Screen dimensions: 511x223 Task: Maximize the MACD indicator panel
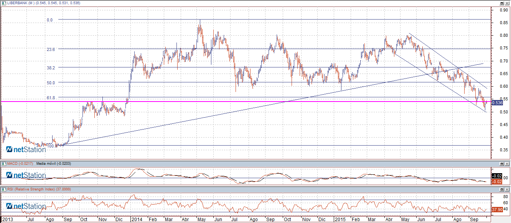[x=501, y=164]
